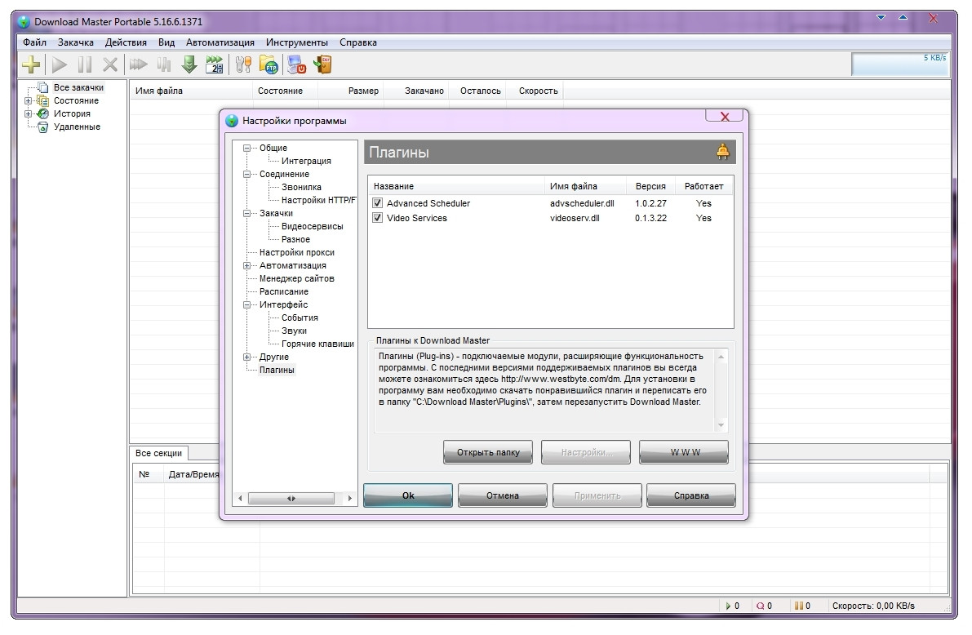Viewport: 972px width, 635px height.
Task: Click the orange plug icon in Плагины header
Action: coord(723,151)
